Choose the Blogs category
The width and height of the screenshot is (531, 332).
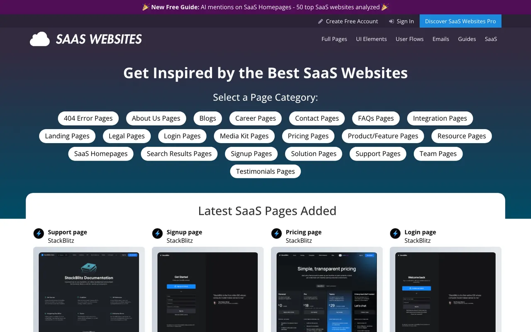pyautogui.click(x=208, y=118)
